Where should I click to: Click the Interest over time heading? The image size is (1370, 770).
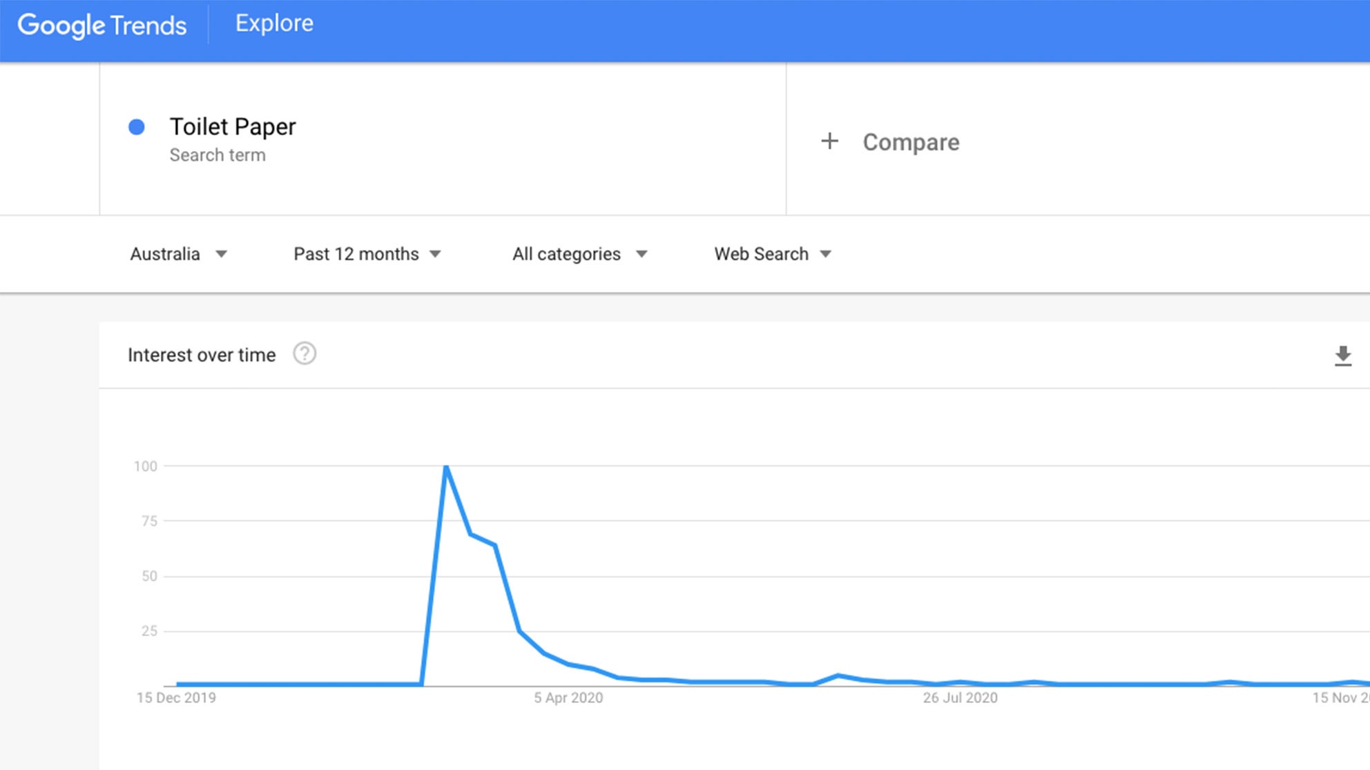click(x=202, y=355)
